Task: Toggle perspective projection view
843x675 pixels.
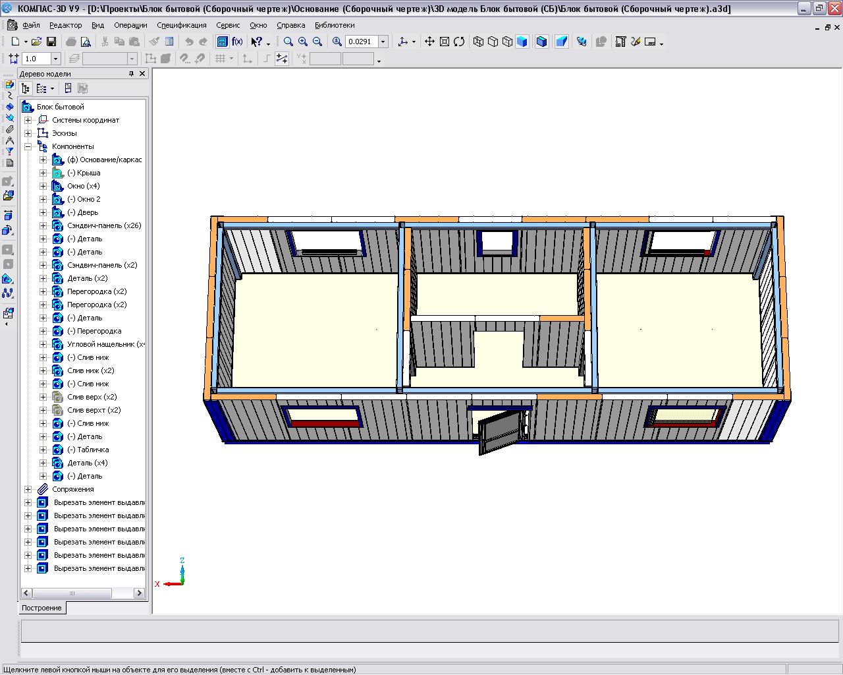Action: tap(561, 42)
